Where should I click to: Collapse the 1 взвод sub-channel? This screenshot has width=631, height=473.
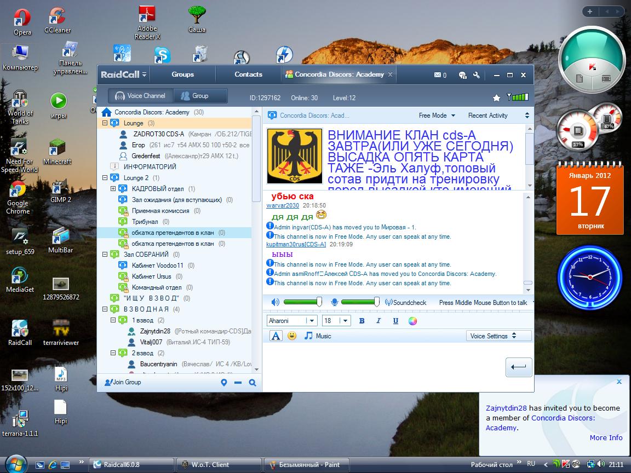[x=113, y=320]
